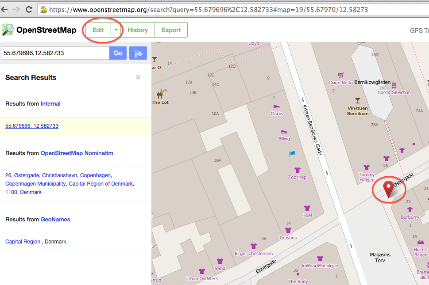Reload the page with the refresh icon
429x285 pixels.
29,10
